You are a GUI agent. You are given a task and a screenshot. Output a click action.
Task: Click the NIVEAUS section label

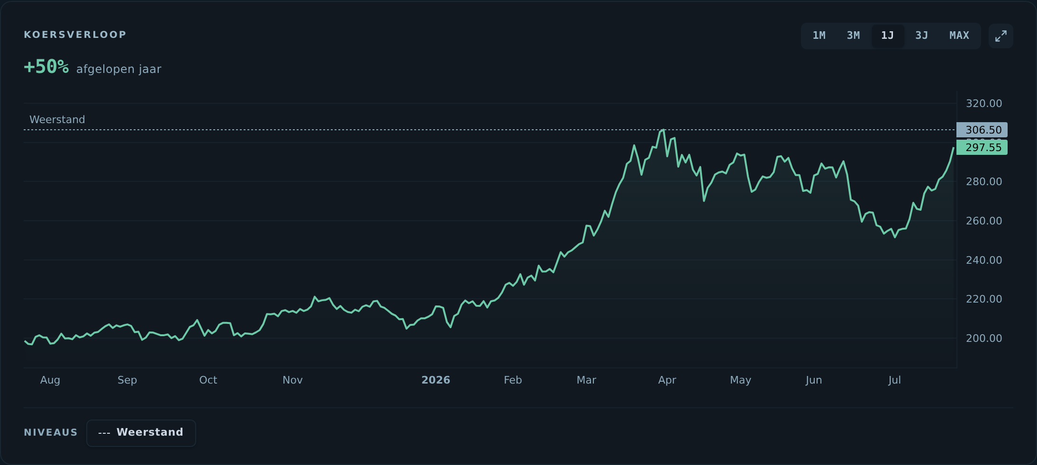(51, 433)
